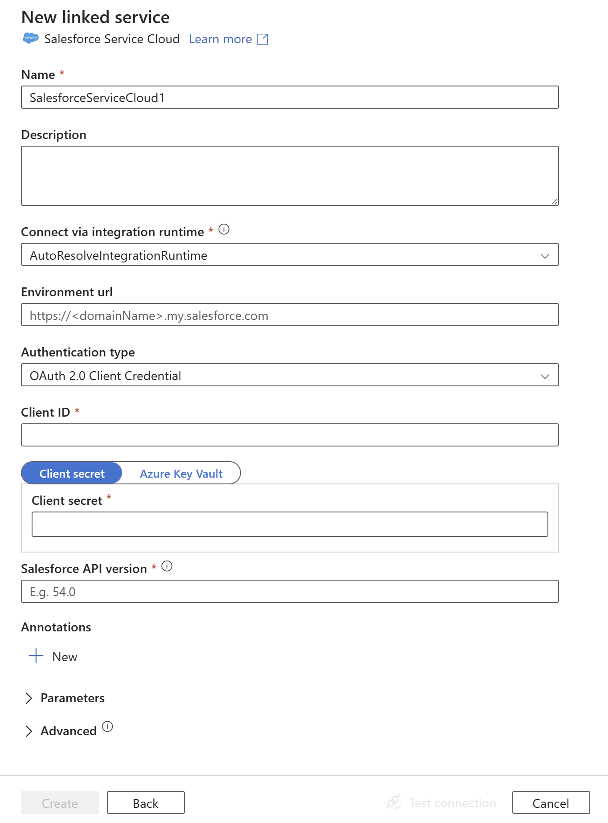
Task: Click the plus icon to add a new annotation
Action: (35, 656)
